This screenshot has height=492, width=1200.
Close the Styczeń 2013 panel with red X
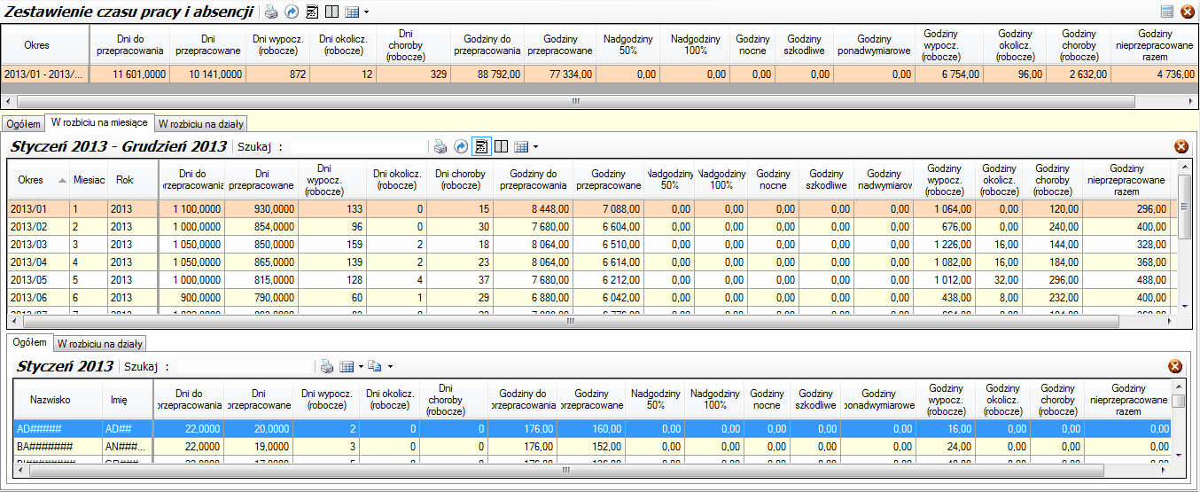click(x=1175, y=366)
